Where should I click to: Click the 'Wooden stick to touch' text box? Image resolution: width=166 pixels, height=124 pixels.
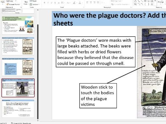point(98,96)
